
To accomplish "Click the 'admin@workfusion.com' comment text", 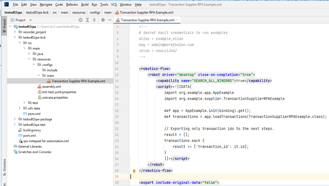I will click(173, 45).
